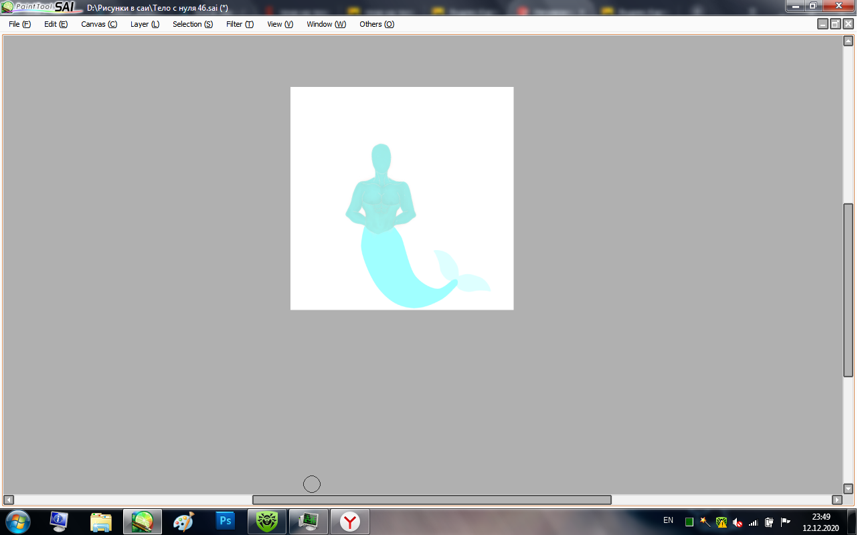This screenshot has height=535, width=858.
Task: Expand the Filter menu
Action: (x=240, y=24)
